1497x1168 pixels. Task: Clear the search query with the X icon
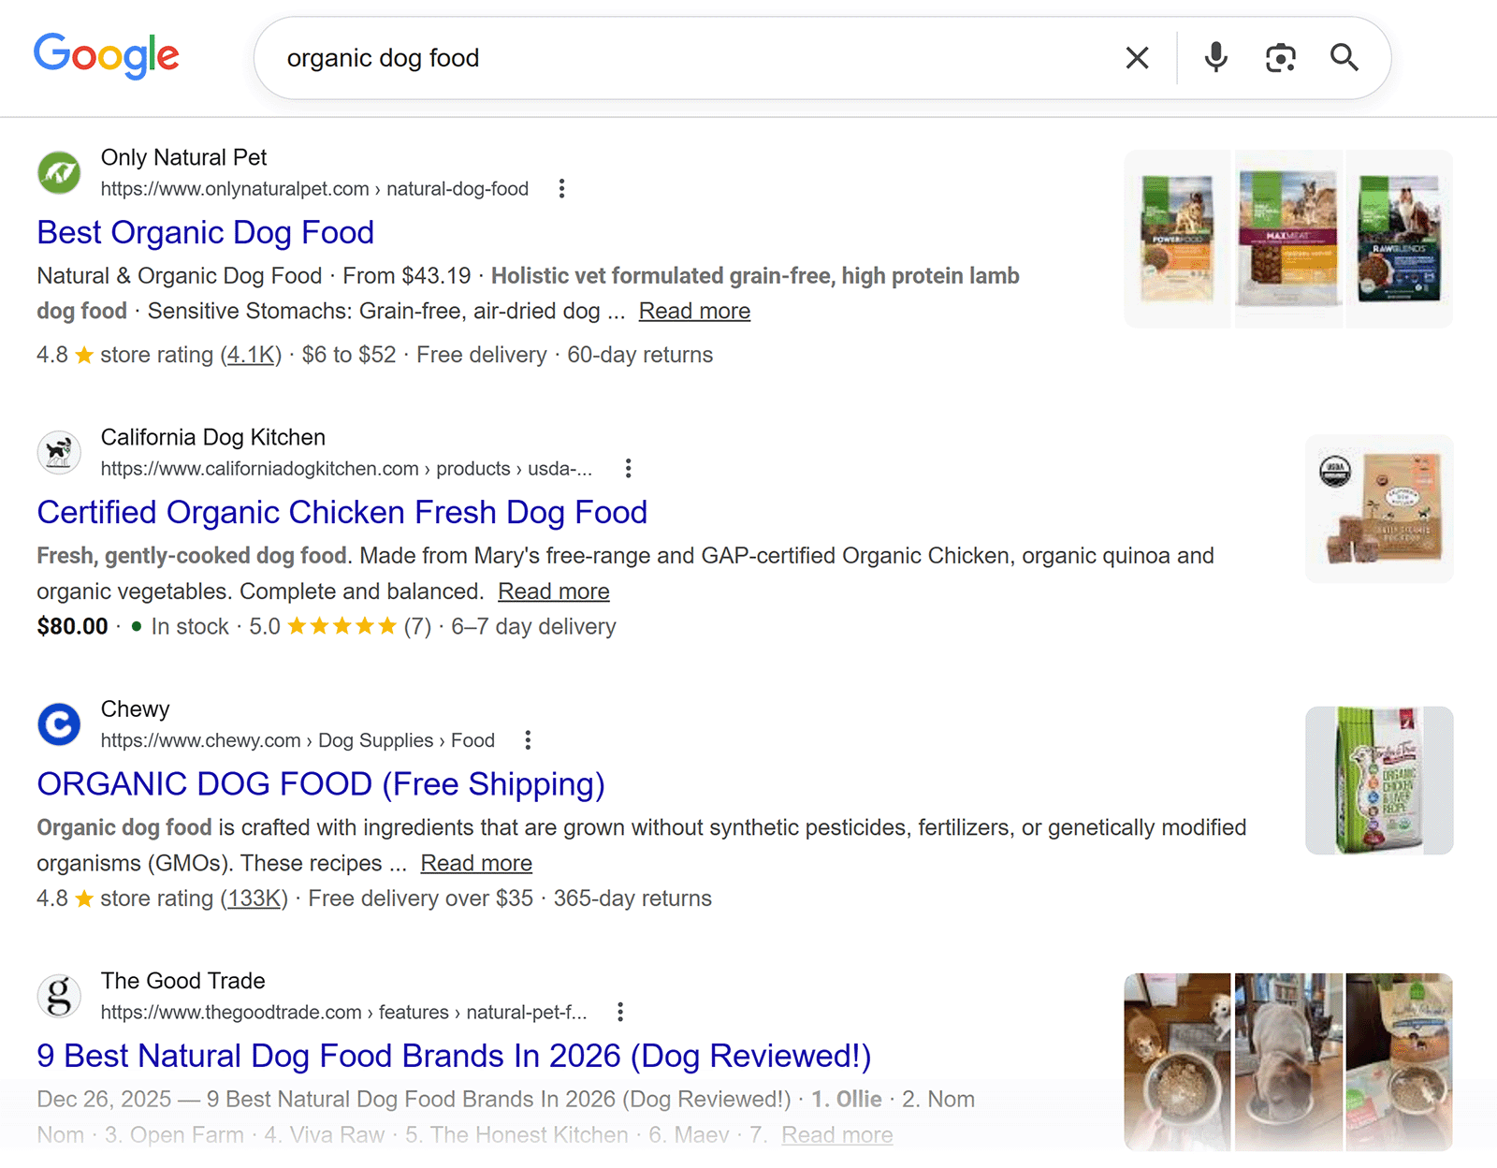(1136, 57)
